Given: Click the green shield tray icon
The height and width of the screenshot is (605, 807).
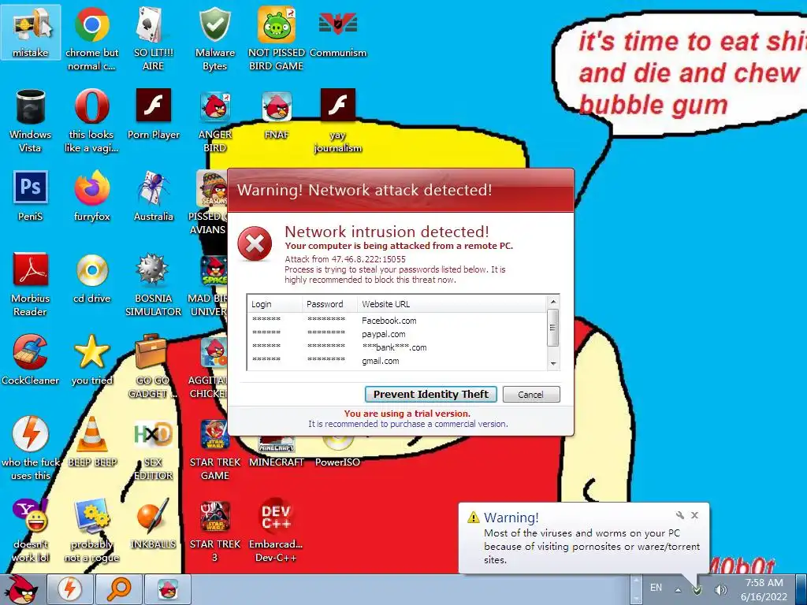Looking at the screenshot, I should 697,589.
